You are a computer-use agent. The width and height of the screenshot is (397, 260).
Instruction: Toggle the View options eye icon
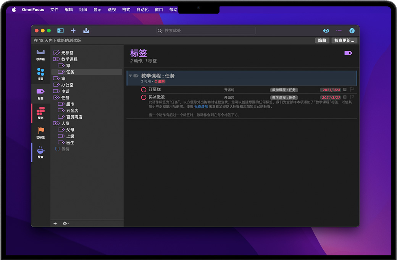pos(326,31)
